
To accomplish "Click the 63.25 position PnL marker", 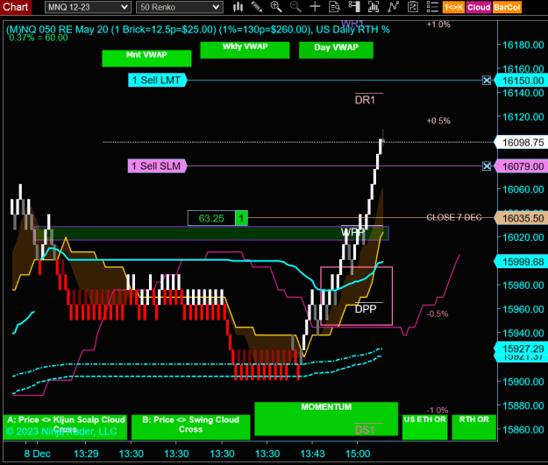I will click(211, 218).
